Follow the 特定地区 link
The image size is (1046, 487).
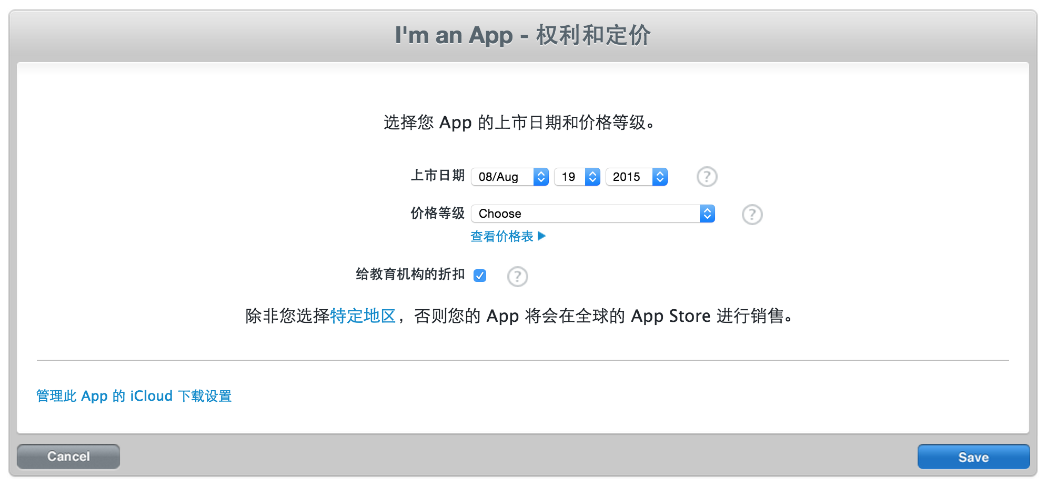click(363, 316)
